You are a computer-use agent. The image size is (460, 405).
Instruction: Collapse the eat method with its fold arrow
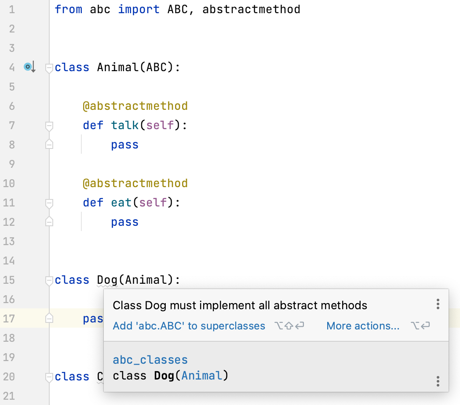pyautogui.click(x=49, y=202)
